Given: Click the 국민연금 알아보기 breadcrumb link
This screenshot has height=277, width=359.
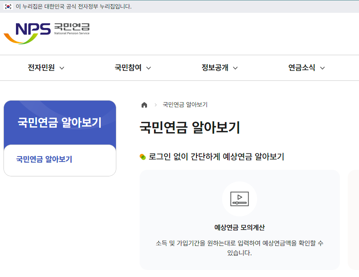Looking at the screenshot, I should [185, 105].
